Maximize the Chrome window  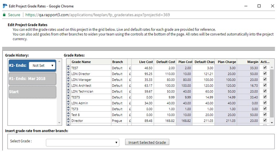(x=259, y=6)
